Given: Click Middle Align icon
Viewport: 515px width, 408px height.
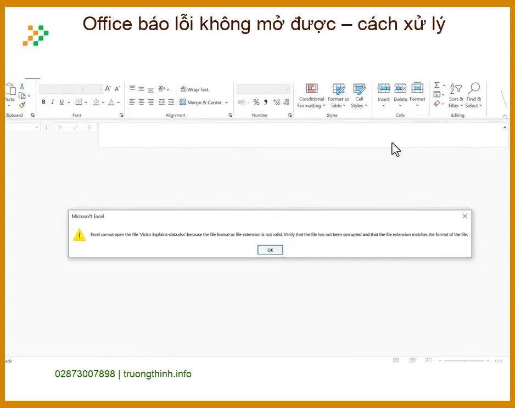Looking at the screenshot, I should coord(141,89).
